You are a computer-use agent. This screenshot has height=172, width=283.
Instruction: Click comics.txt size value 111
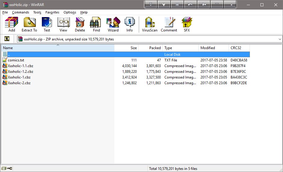[134, 60]
